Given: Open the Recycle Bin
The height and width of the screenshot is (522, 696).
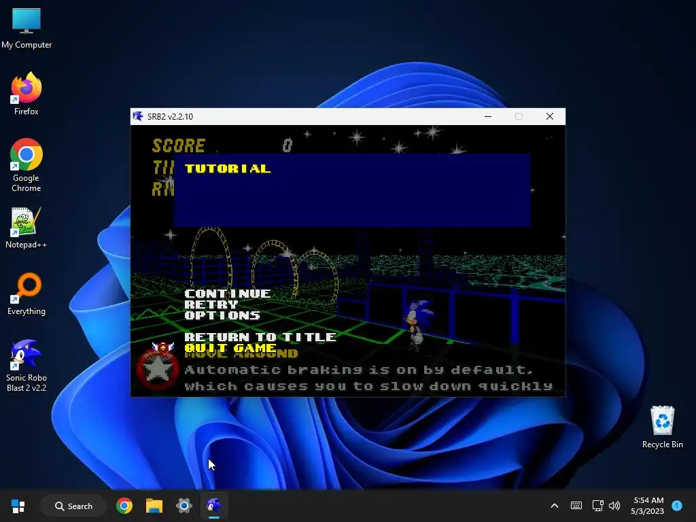Looking at the screenshot, I should [662, 427].
